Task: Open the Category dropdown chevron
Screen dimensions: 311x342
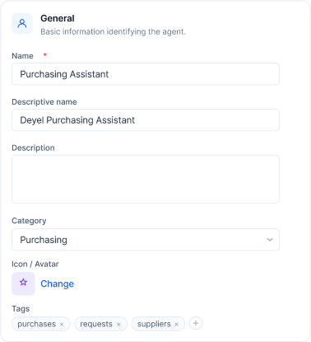Action: [x=270, y=240]
